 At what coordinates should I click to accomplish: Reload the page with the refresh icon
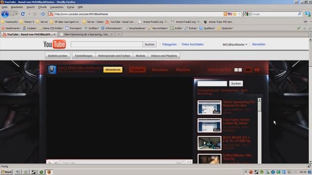23,14
